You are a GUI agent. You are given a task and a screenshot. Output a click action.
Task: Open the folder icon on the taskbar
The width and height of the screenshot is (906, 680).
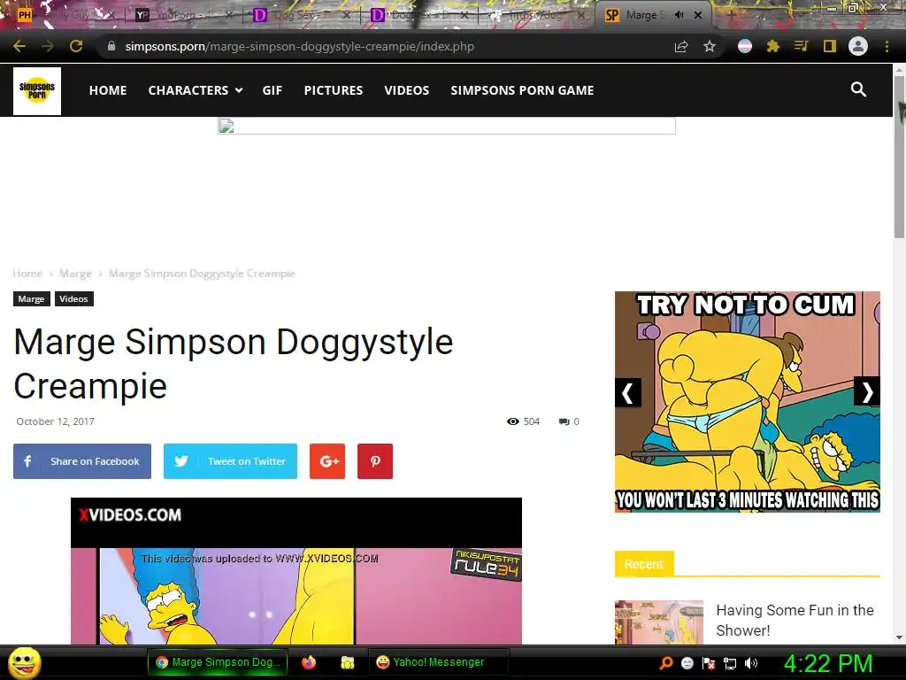pos(347,662)
